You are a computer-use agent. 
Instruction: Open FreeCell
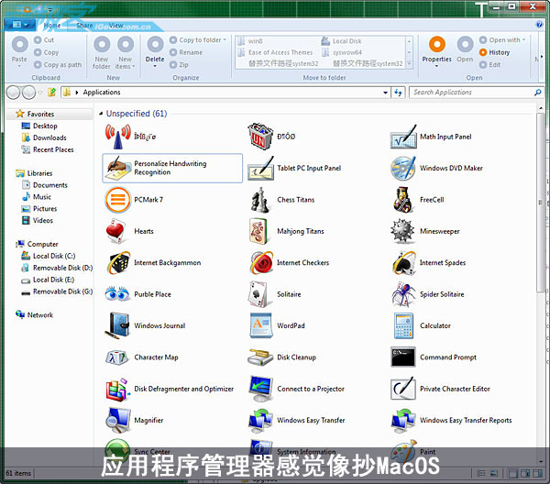click(417, 200)
